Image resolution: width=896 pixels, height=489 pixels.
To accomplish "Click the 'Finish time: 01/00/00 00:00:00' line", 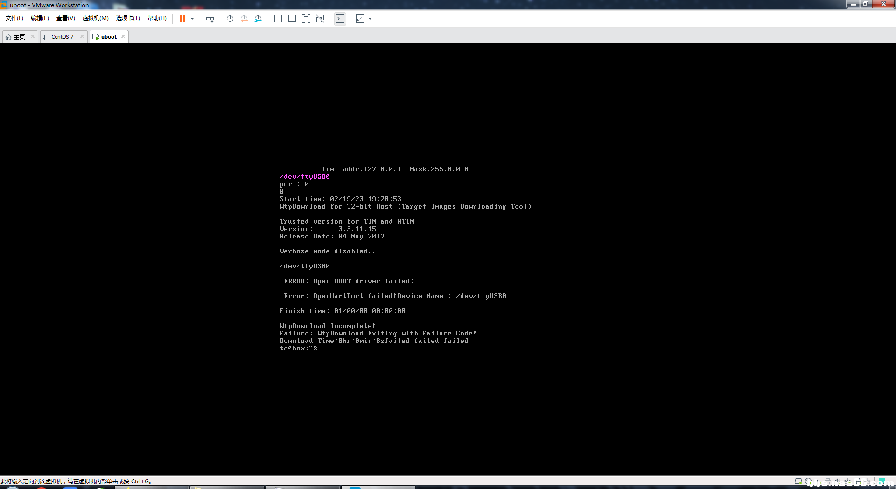I will point(343,311).
